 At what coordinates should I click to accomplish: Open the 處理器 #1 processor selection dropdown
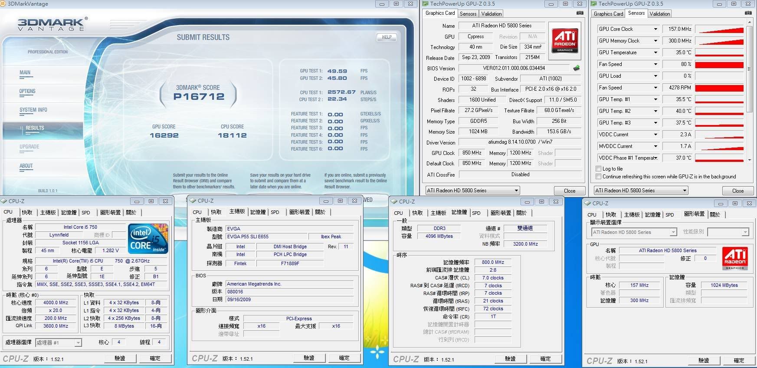[x=78, y=343]
